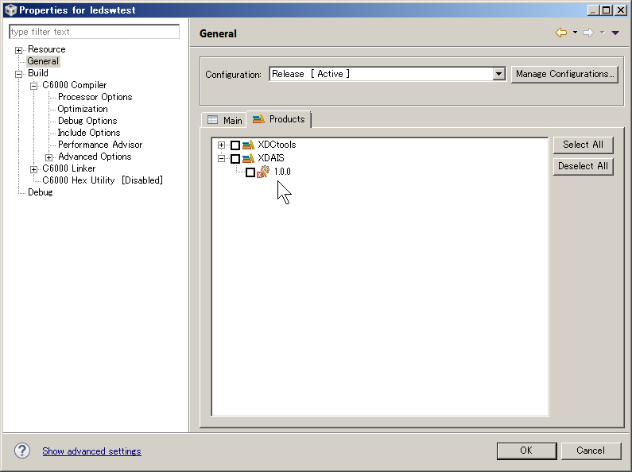Click the Properties window title icon
This screenshot has width=632, height=472.
[10, 10]
